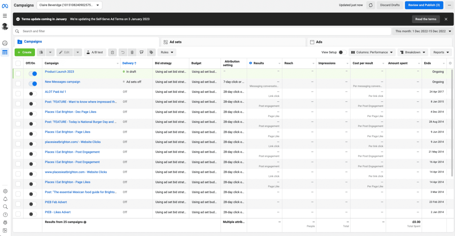
Task: Open the Columns: Performance dropdown
Action: [372, 52]
